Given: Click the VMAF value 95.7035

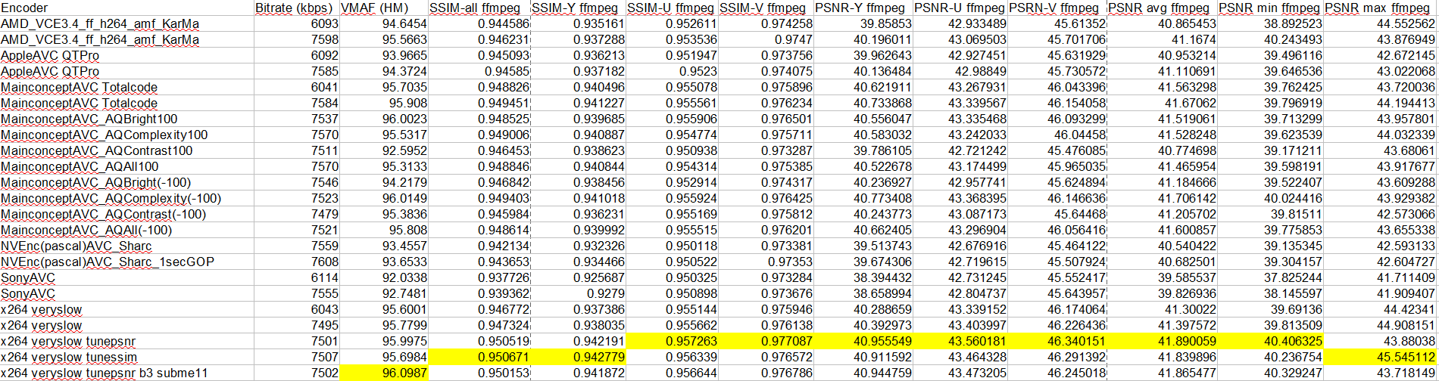Looking at the screenshot, I should pyautogui.click(x=383, y=87).
